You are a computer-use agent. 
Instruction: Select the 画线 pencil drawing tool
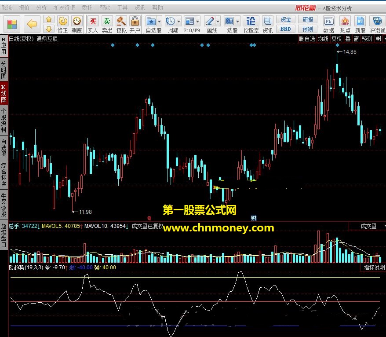[x=210, y=22]
